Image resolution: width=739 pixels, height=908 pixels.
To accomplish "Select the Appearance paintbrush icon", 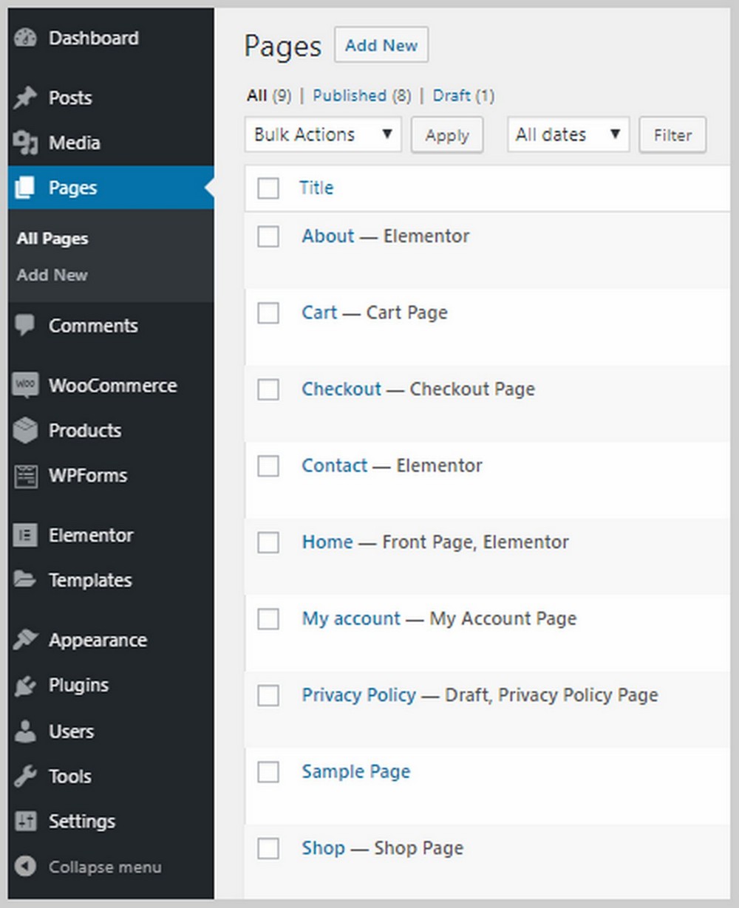I will coord(25,640).
